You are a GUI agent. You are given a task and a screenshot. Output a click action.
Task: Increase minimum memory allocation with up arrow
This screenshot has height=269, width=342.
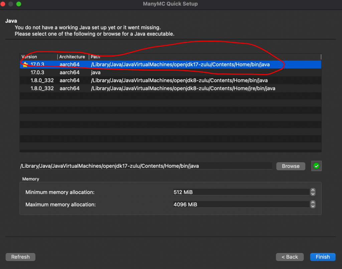click(313, 190)
